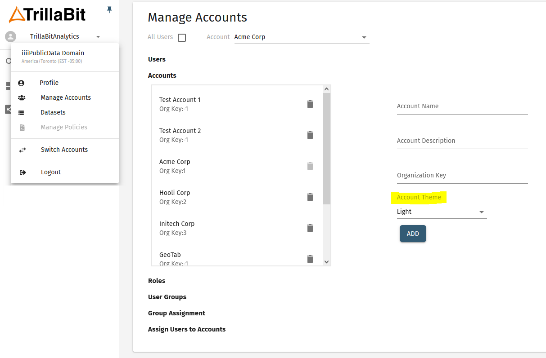Click the user avatar icon by TrillaBitAnalytics
546x358 pixels.
tap(10, 37)
